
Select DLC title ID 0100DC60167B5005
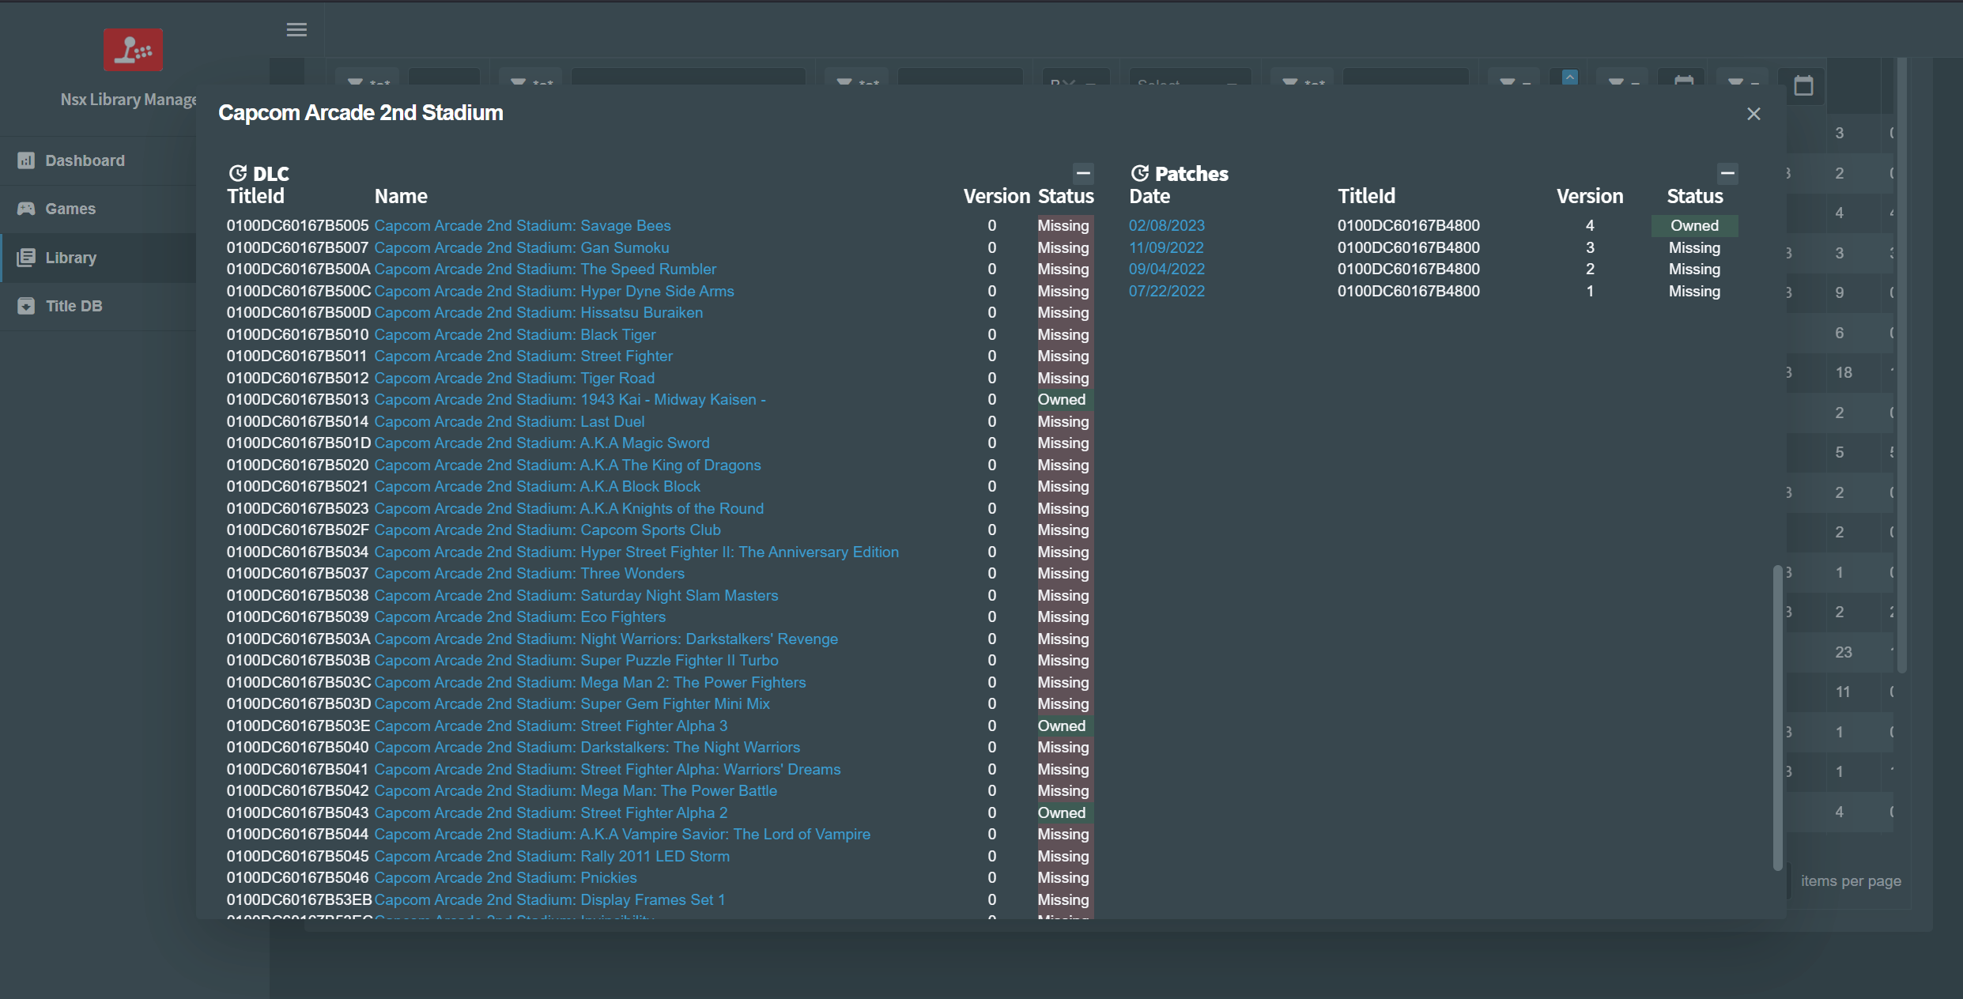297,225
